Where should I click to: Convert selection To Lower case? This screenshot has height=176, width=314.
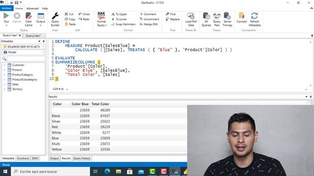[119, 19]
